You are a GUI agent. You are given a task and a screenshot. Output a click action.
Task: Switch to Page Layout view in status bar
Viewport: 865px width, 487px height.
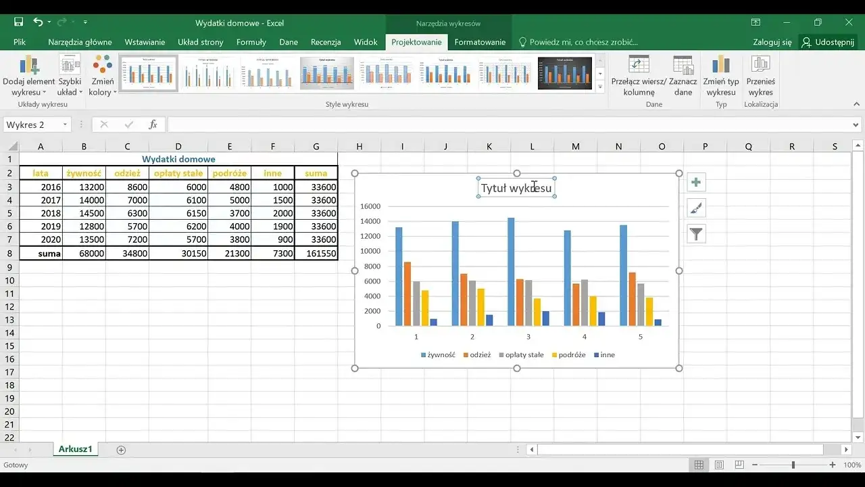(719, 465)
